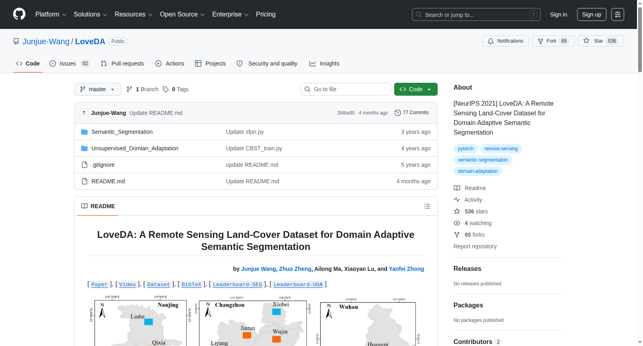The image size is (643, 346).
Task: Open the Update CBST_train.py commit message
Action: click(x=254, y=148)
